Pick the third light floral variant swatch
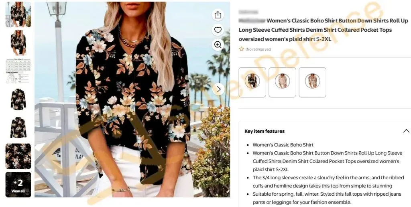This screenshot has width=411, height=207. tap(312, 82)
